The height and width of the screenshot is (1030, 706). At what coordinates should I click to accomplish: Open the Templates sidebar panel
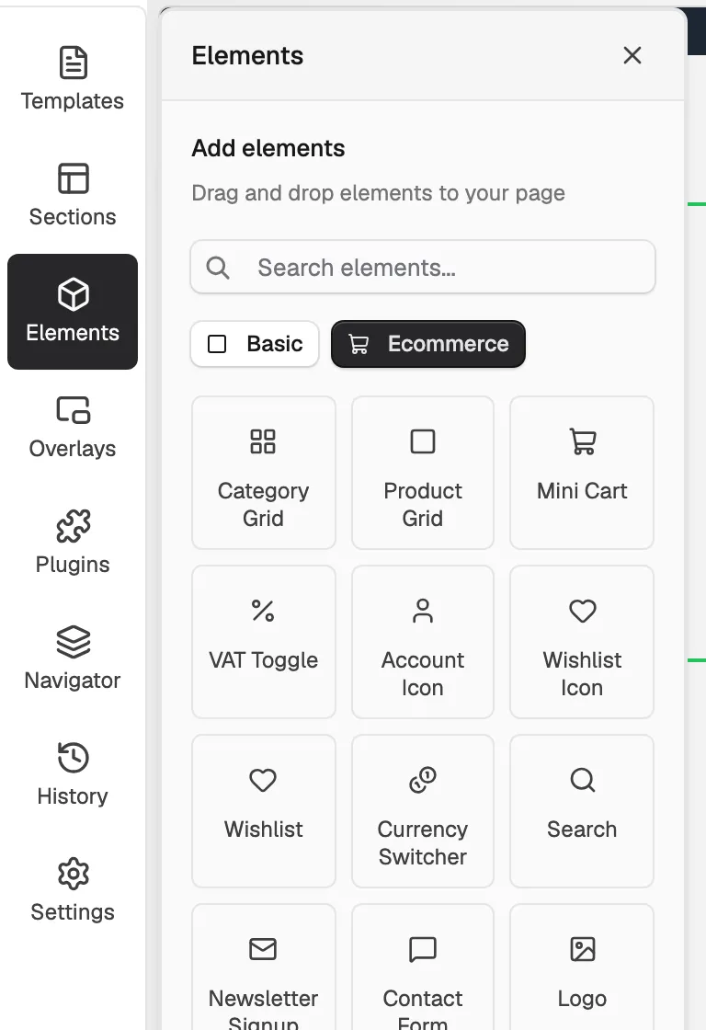[73, 79]
